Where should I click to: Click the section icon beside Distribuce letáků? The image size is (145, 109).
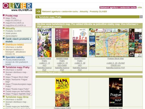coord(4,44)
